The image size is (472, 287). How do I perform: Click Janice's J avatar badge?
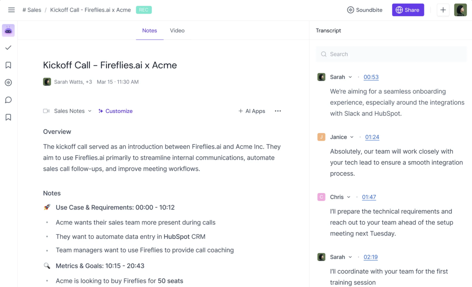point(321,137)
